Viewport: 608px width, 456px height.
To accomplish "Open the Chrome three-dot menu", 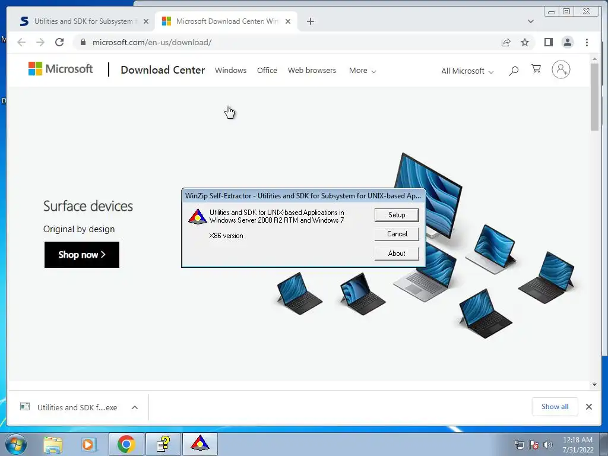I will coord(587,42).
